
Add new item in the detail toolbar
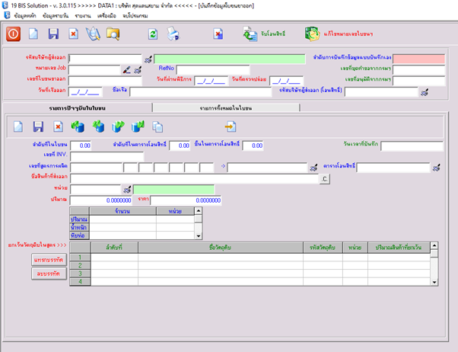coord(18,127)
